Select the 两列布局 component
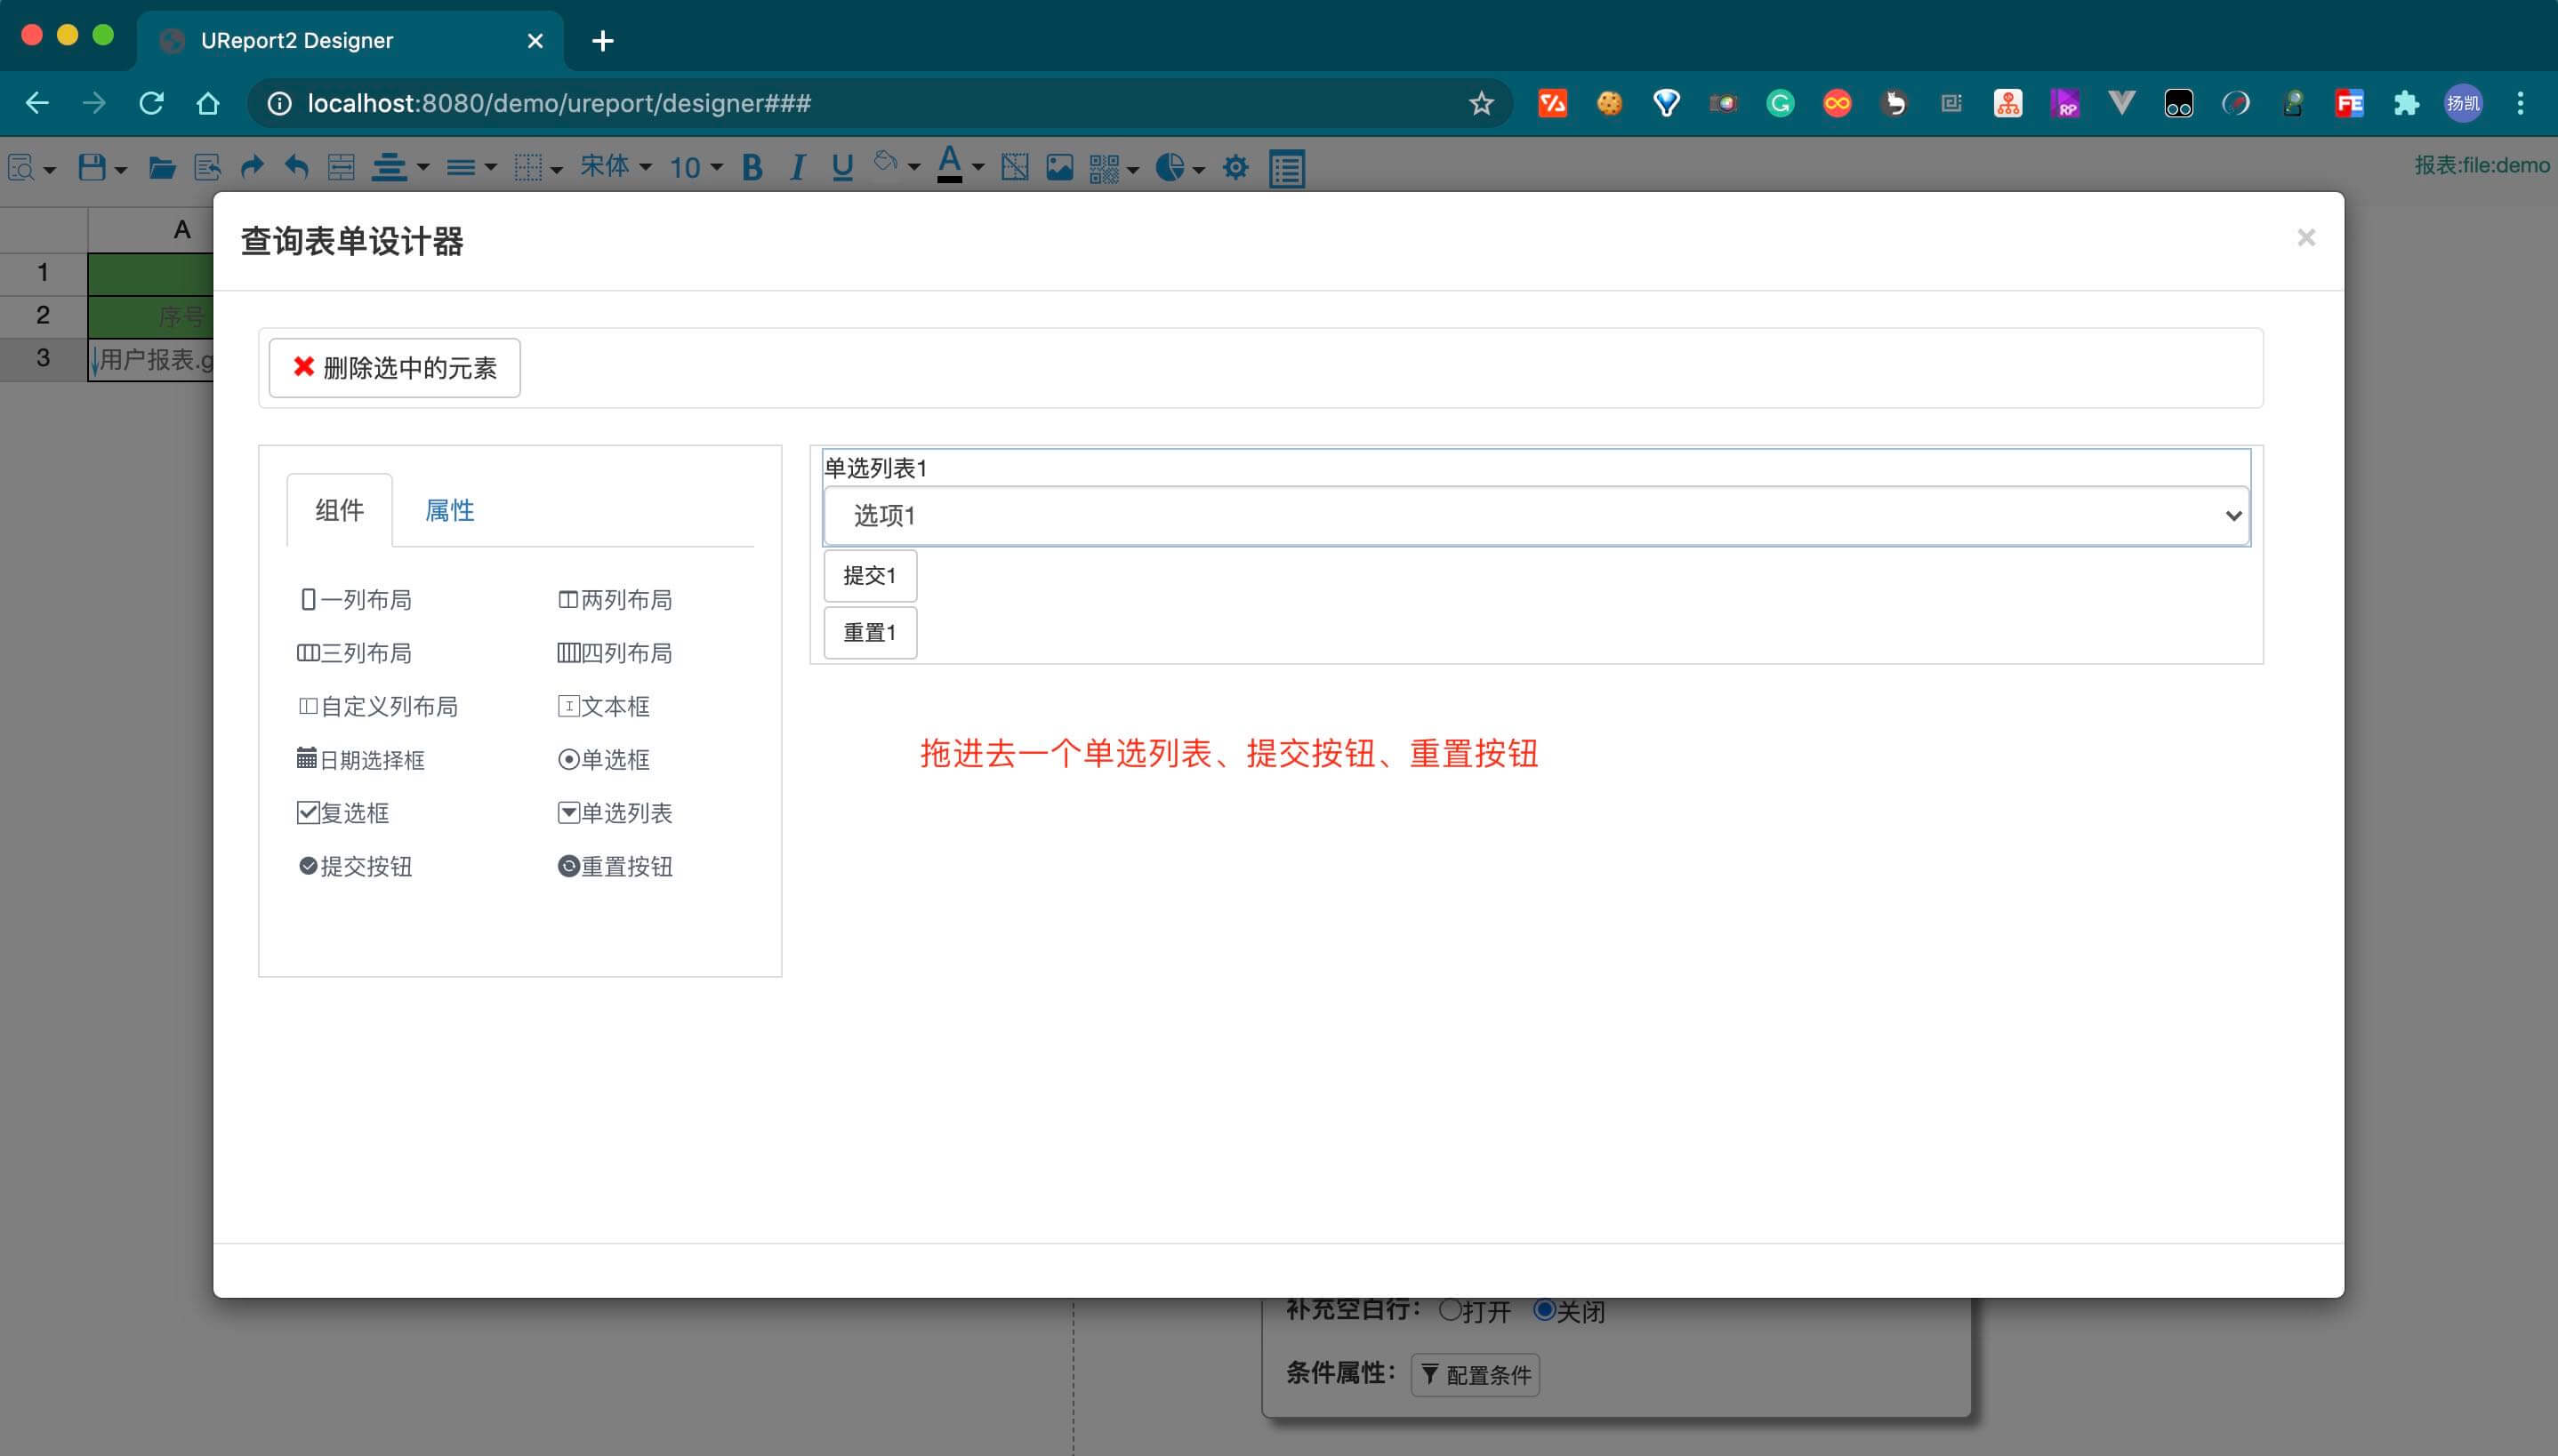The image size is (2558, 1456). 615,600
